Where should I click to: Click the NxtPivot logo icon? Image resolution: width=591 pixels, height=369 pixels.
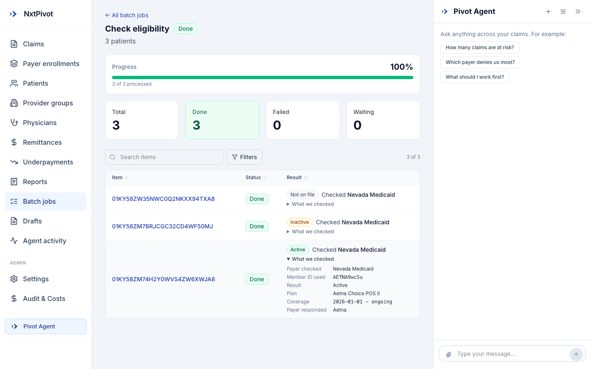point(13,14)
